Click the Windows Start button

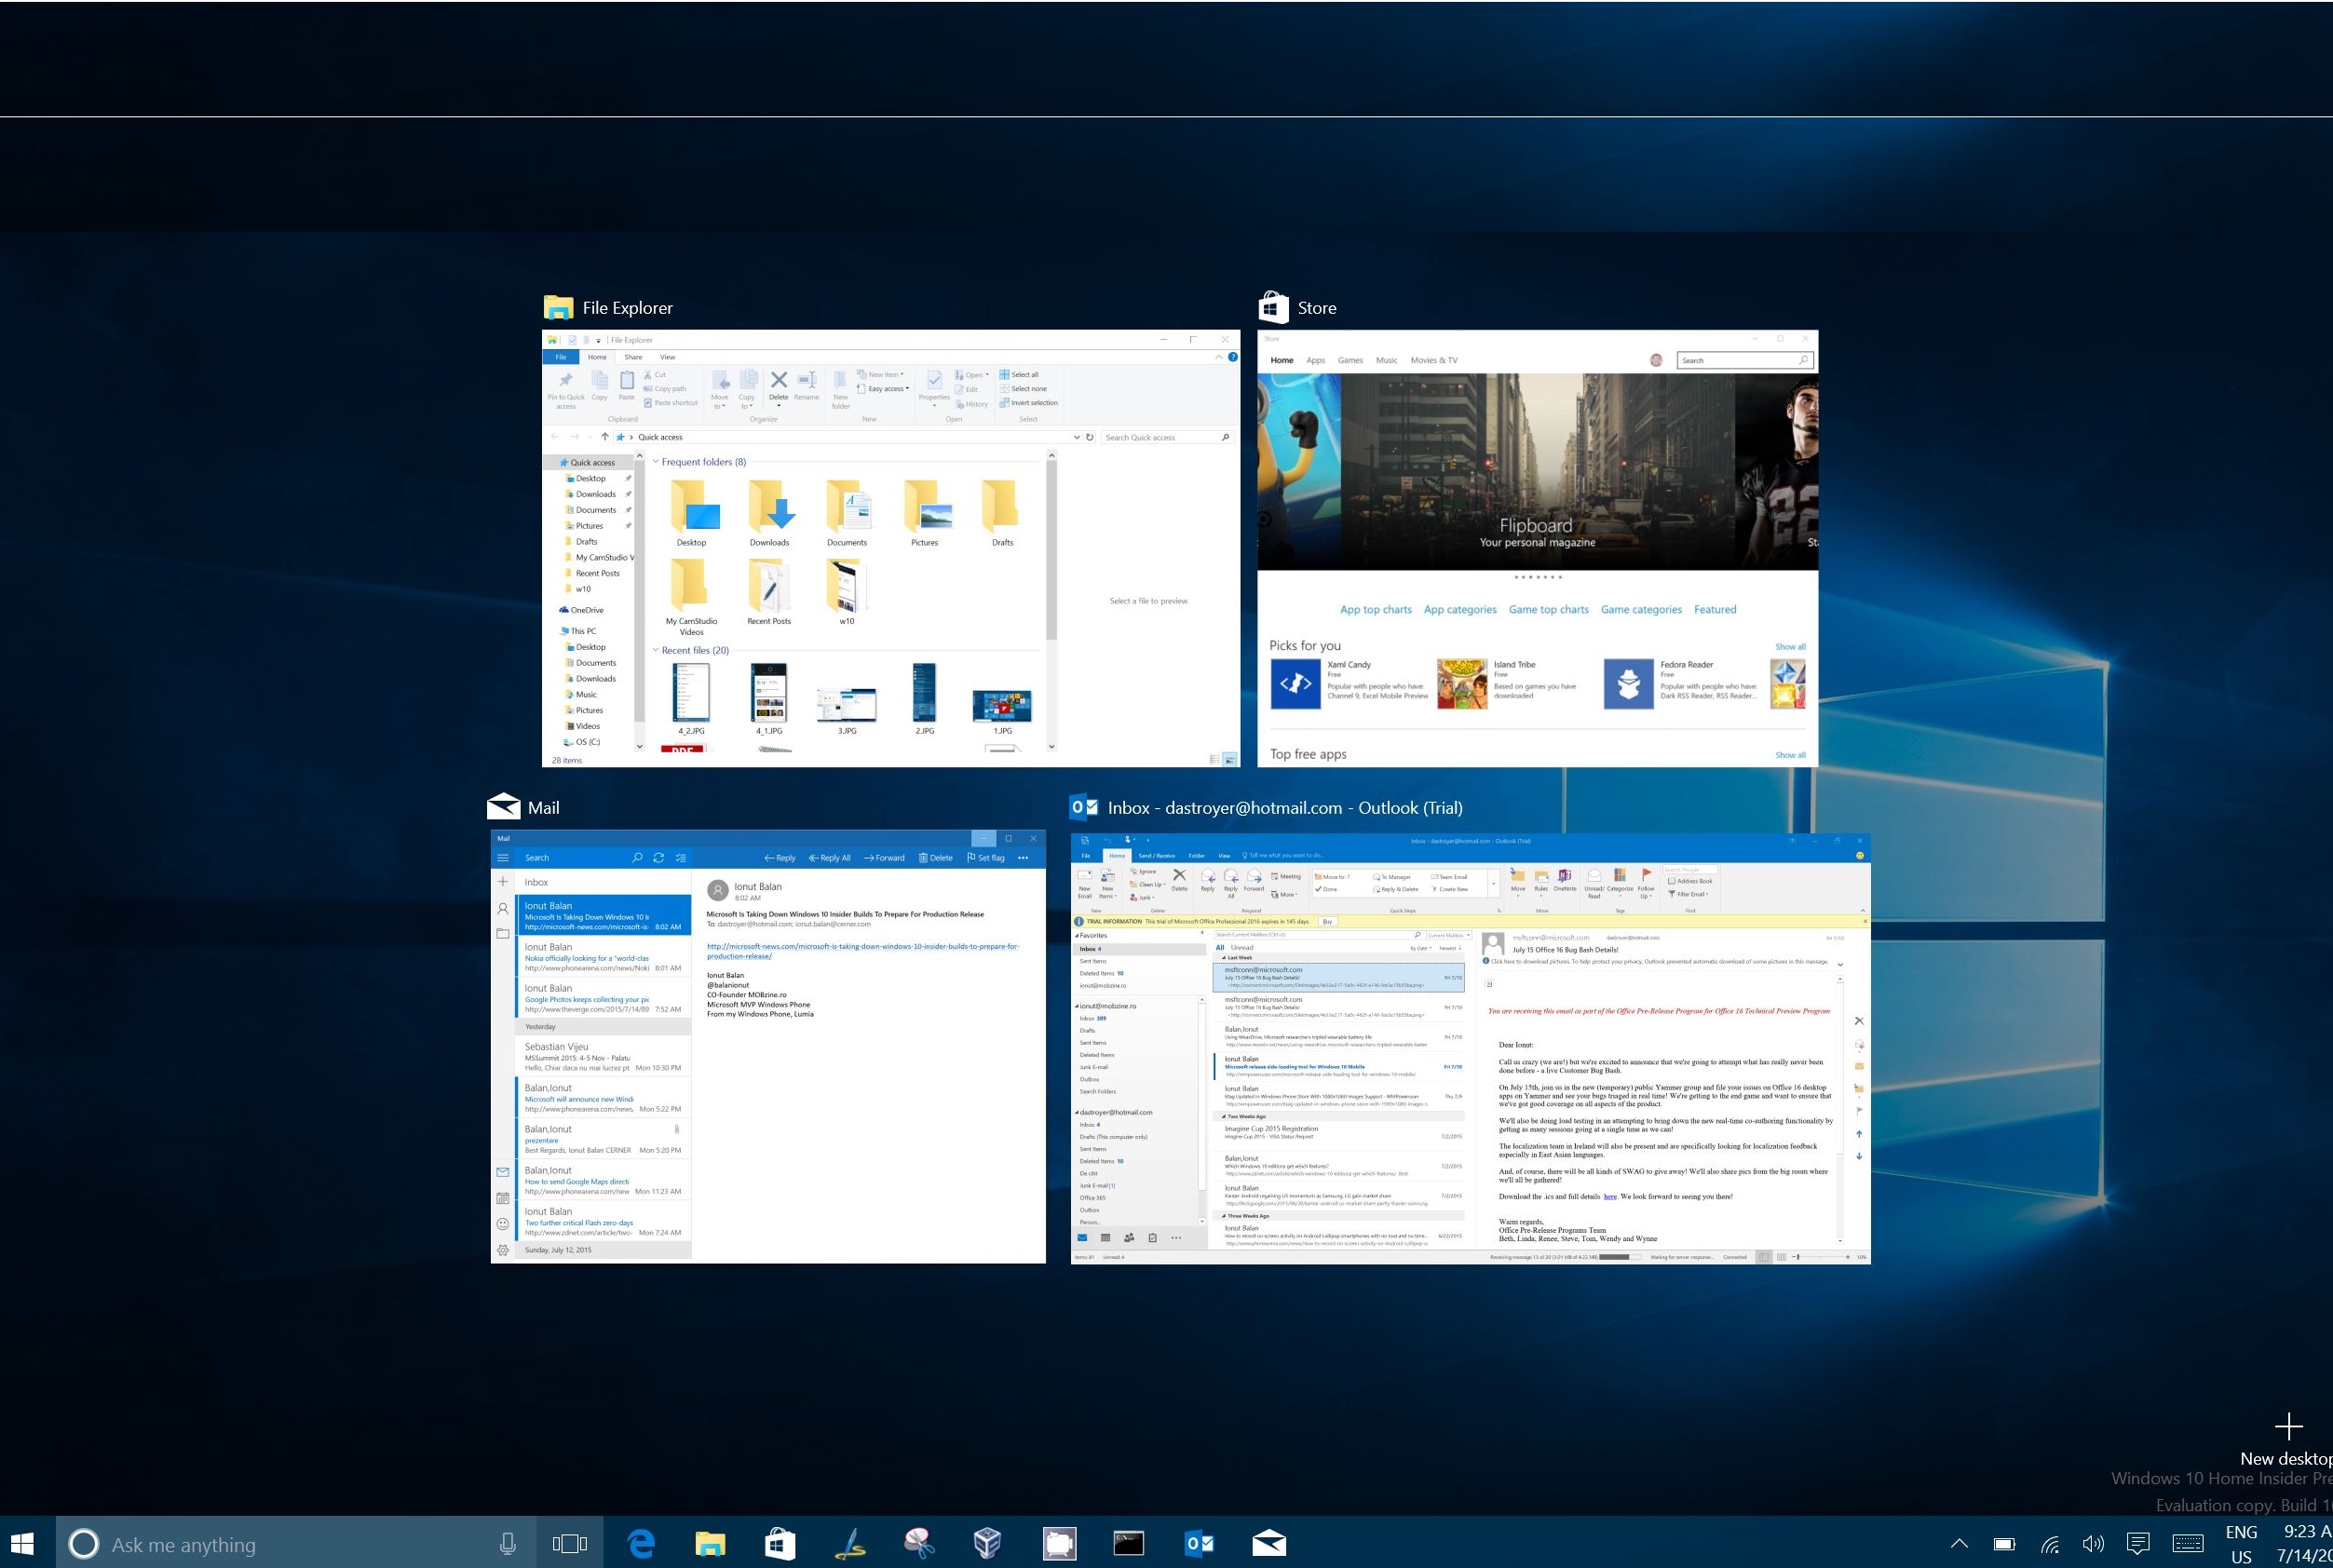[x=22, y=1543]
